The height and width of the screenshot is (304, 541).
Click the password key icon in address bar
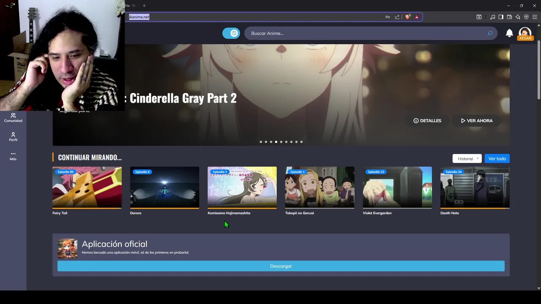388,17
